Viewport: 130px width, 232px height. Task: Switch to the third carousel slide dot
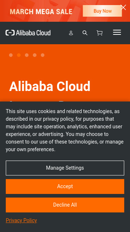click(27, 55)
